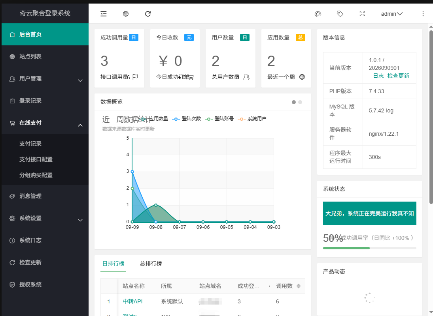Click the 奇云聚合登录系统 logo title

point(45,13)
